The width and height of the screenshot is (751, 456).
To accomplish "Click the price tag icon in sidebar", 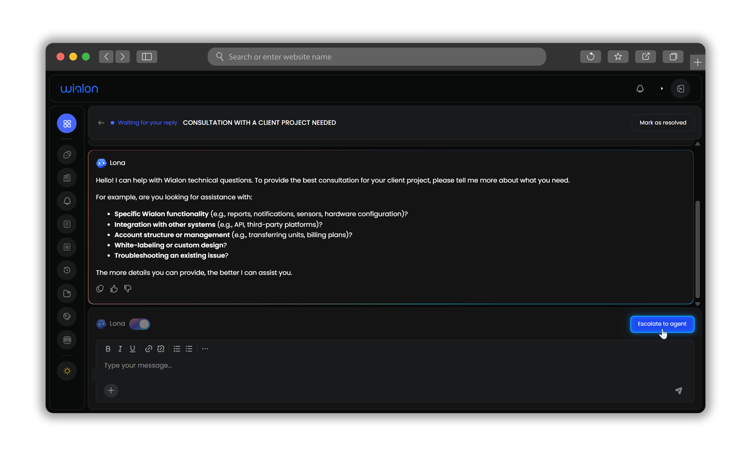I will click(67, 317).
